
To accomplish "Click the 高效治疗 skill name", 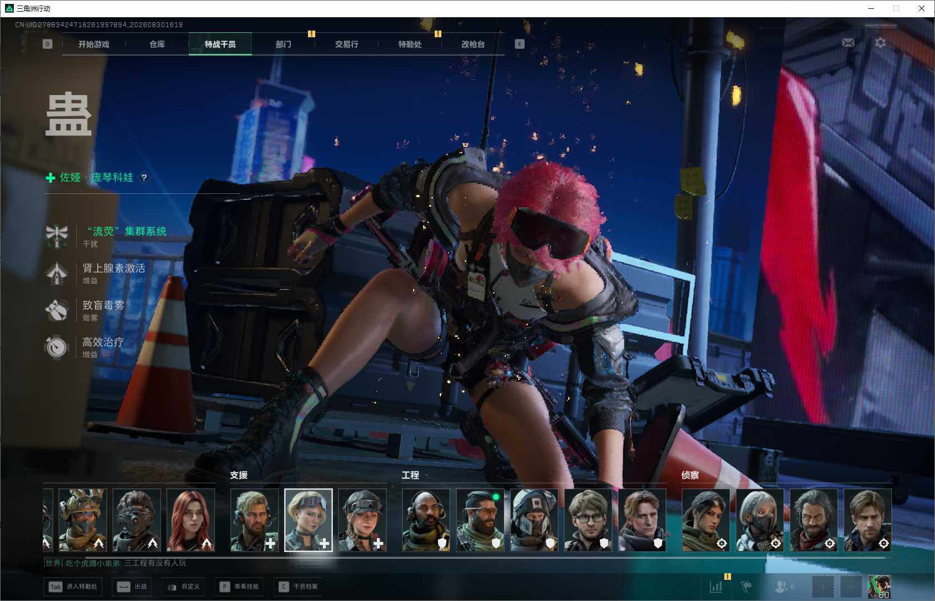I will point(103,342).
